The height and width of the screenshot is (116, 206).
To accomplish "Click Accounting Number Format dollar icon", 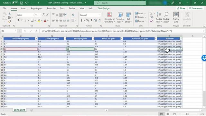I will pyautogui.click(x=81, y=20).
